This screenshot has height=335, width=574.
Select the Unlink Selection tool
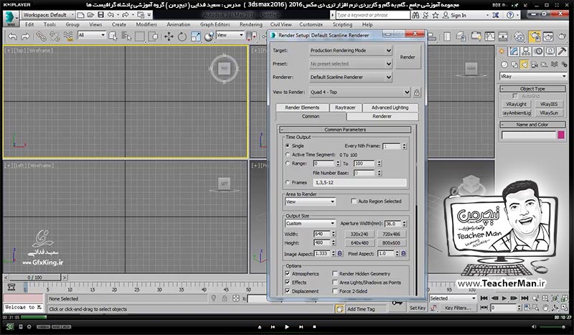tap(55, 37)
